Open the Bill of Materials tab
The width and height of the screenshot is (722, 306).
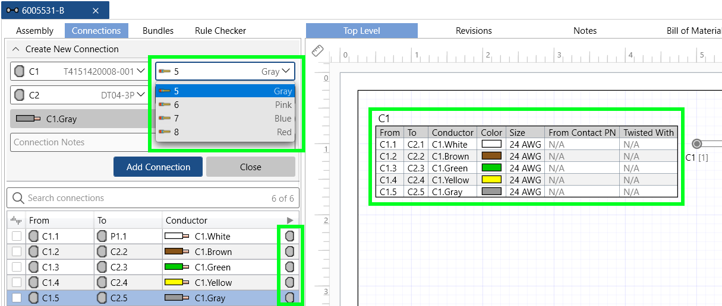694,31
